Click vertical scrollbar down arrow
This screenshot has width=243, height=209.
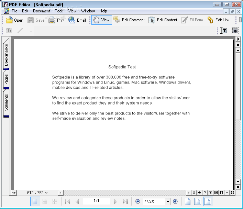click(238, 182)
